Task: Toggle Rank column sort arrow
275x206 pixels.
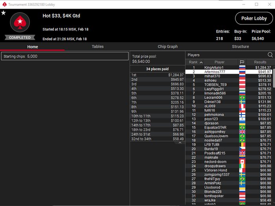Action: click(x=201, y=62)
